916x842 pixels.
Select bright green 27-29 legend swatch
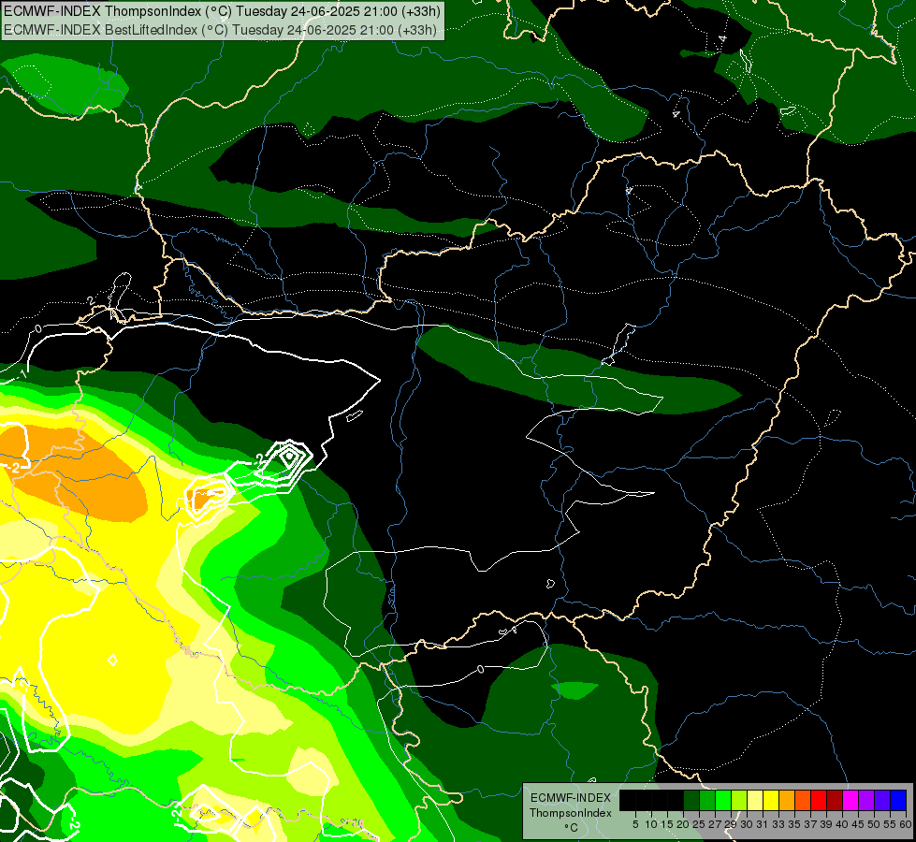pos(723,800)
